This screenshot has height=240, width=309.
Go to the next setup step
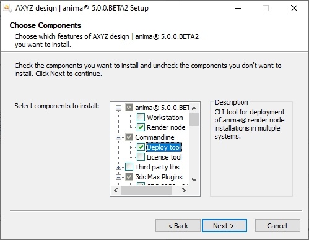pyautogui.click(x=224, y=226)
